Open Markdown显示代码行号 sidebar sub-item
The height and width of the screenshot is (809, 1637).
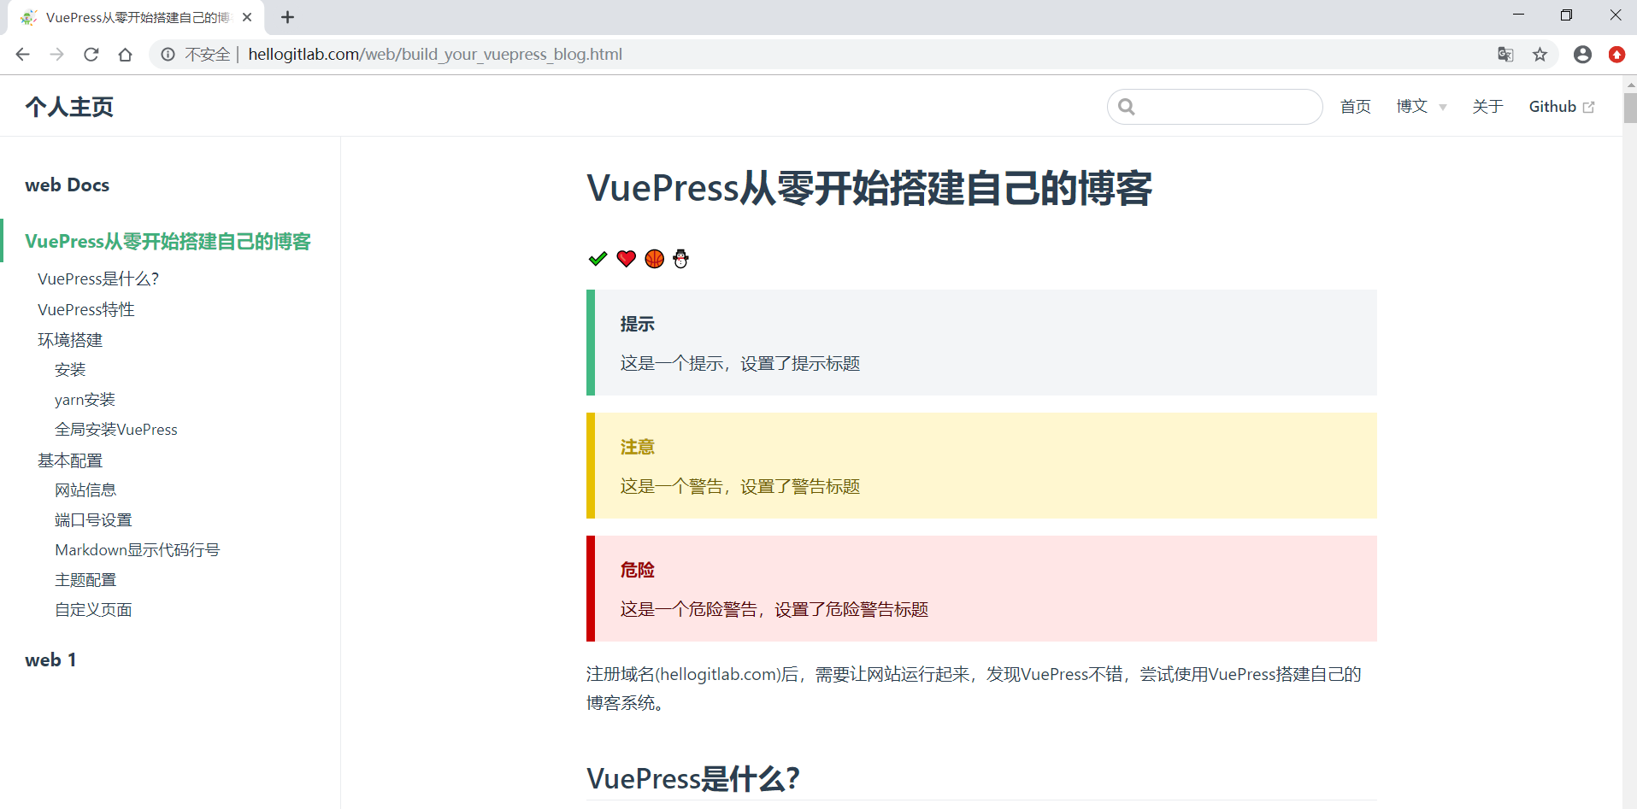pos(138,550)
